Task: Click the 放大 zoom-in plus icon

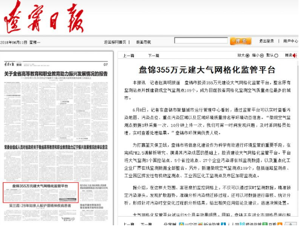Action: click(x=247, y=55)
